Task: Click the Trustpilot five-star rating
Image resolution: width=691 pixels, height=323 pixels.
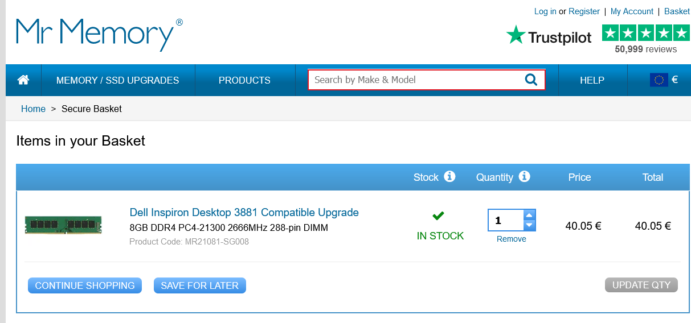Action: coord(645,32)
